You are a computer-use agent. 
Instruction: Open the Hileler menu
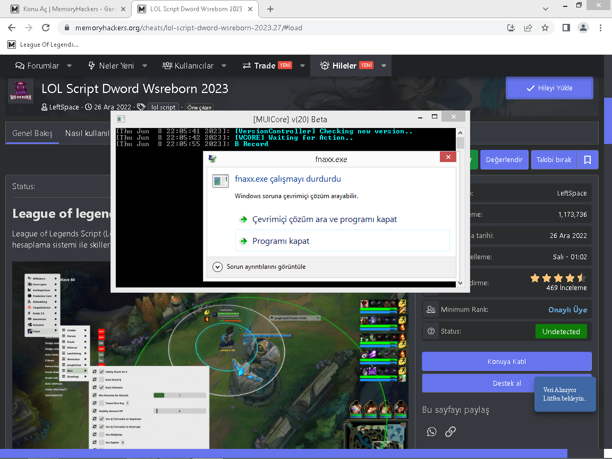click(x=346, y=65)
